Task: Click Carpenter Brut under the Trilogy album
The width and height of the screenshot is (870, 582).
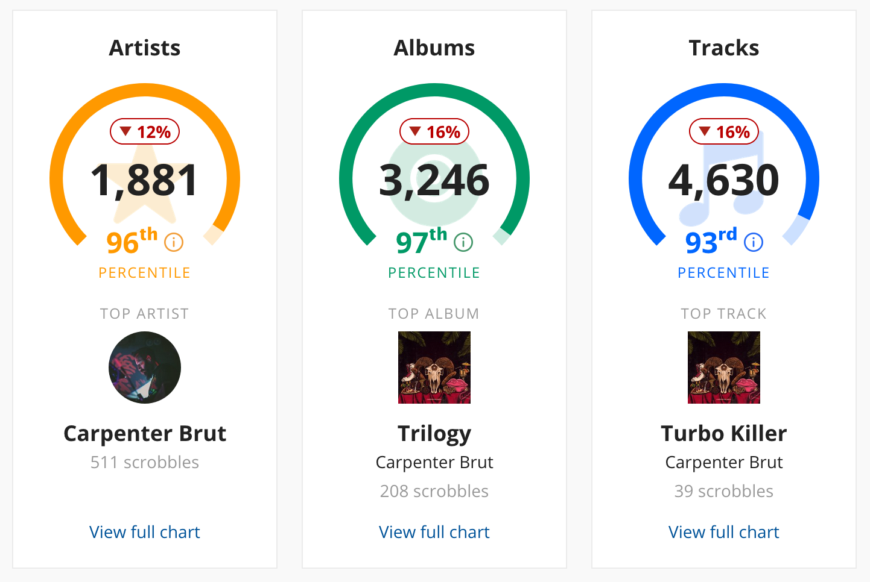Action: (x=434, y=462)
